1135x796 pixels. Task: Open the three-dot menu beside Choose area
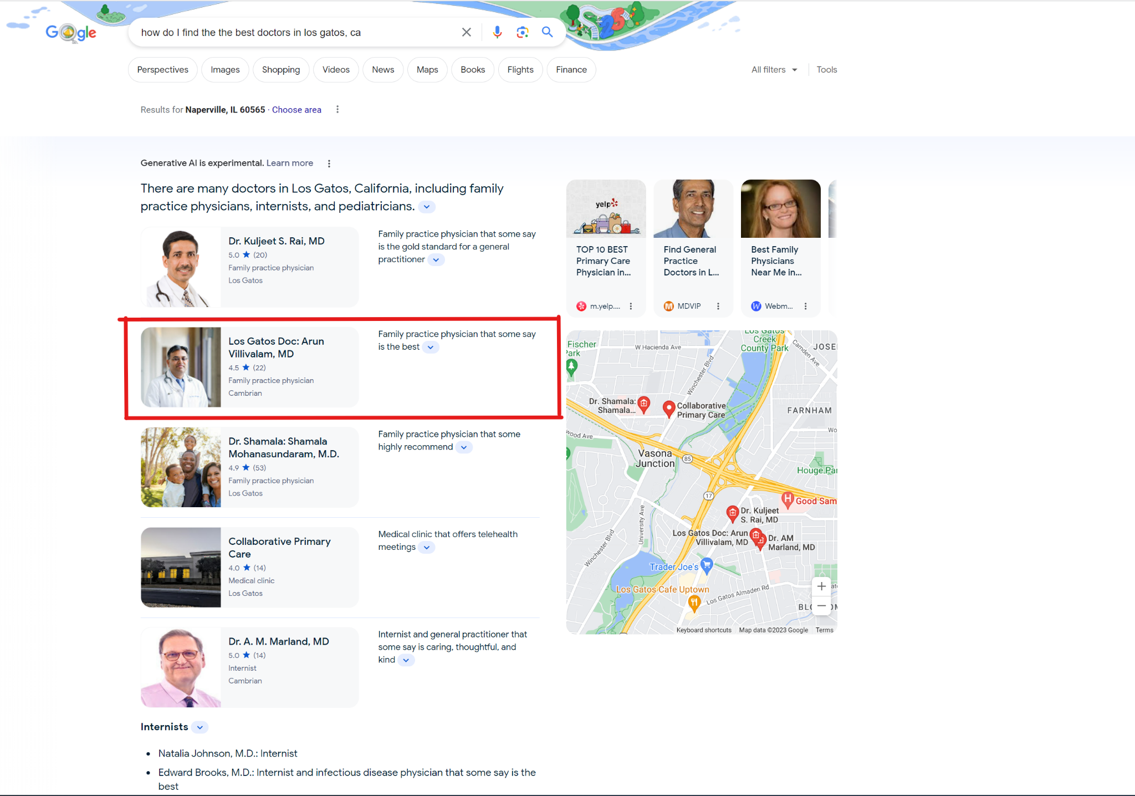tap(338, 110)
